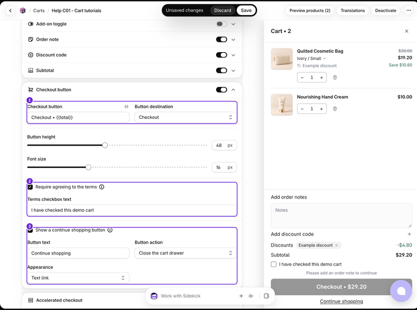Expand the Add-on toggle section
The height and width of the screenshot is (310, 417).
coord(233,24)
